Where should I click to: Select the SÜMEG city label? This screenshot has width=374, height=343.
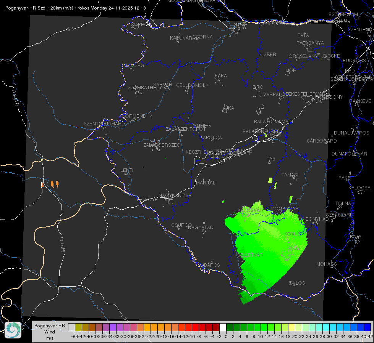point(202,125)
